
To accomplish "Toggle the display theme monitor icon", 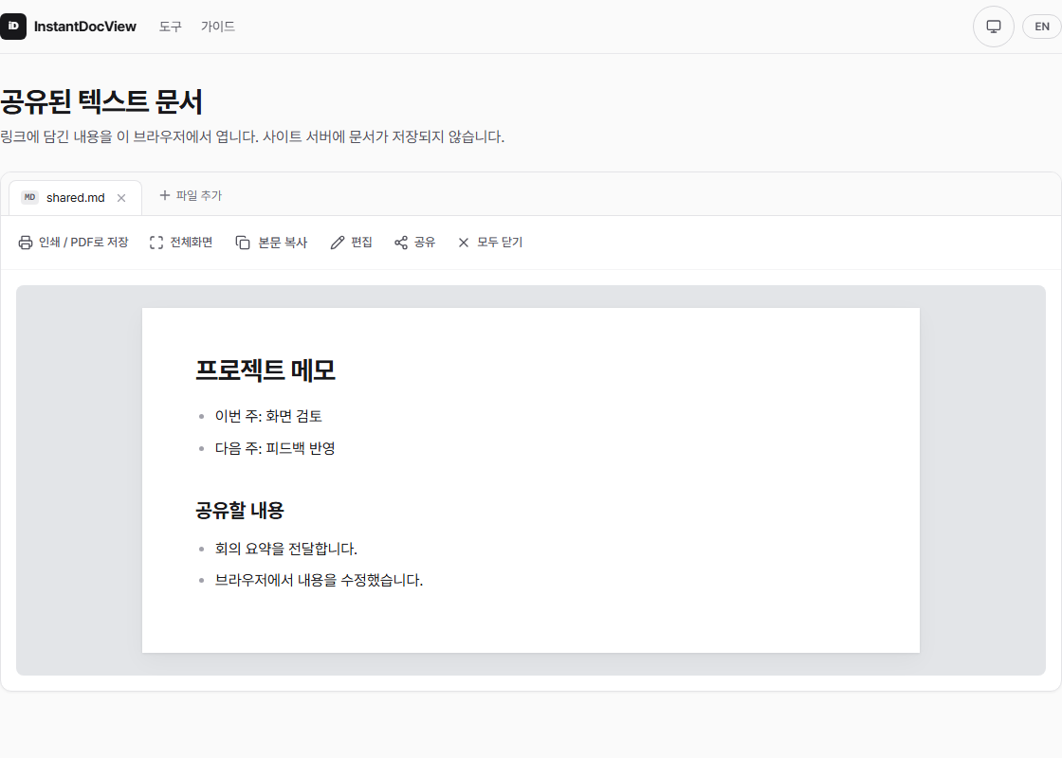I will [993, 27].
